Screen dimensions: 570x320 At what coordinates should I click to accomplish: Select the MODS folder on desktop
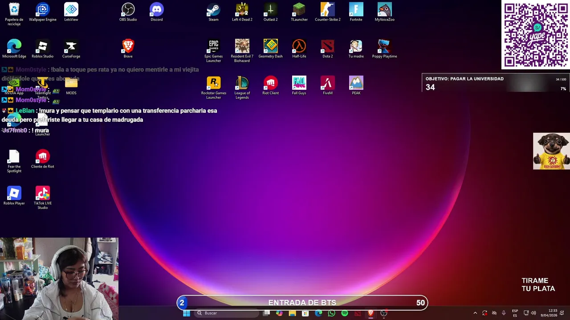[x=71, y=86]
